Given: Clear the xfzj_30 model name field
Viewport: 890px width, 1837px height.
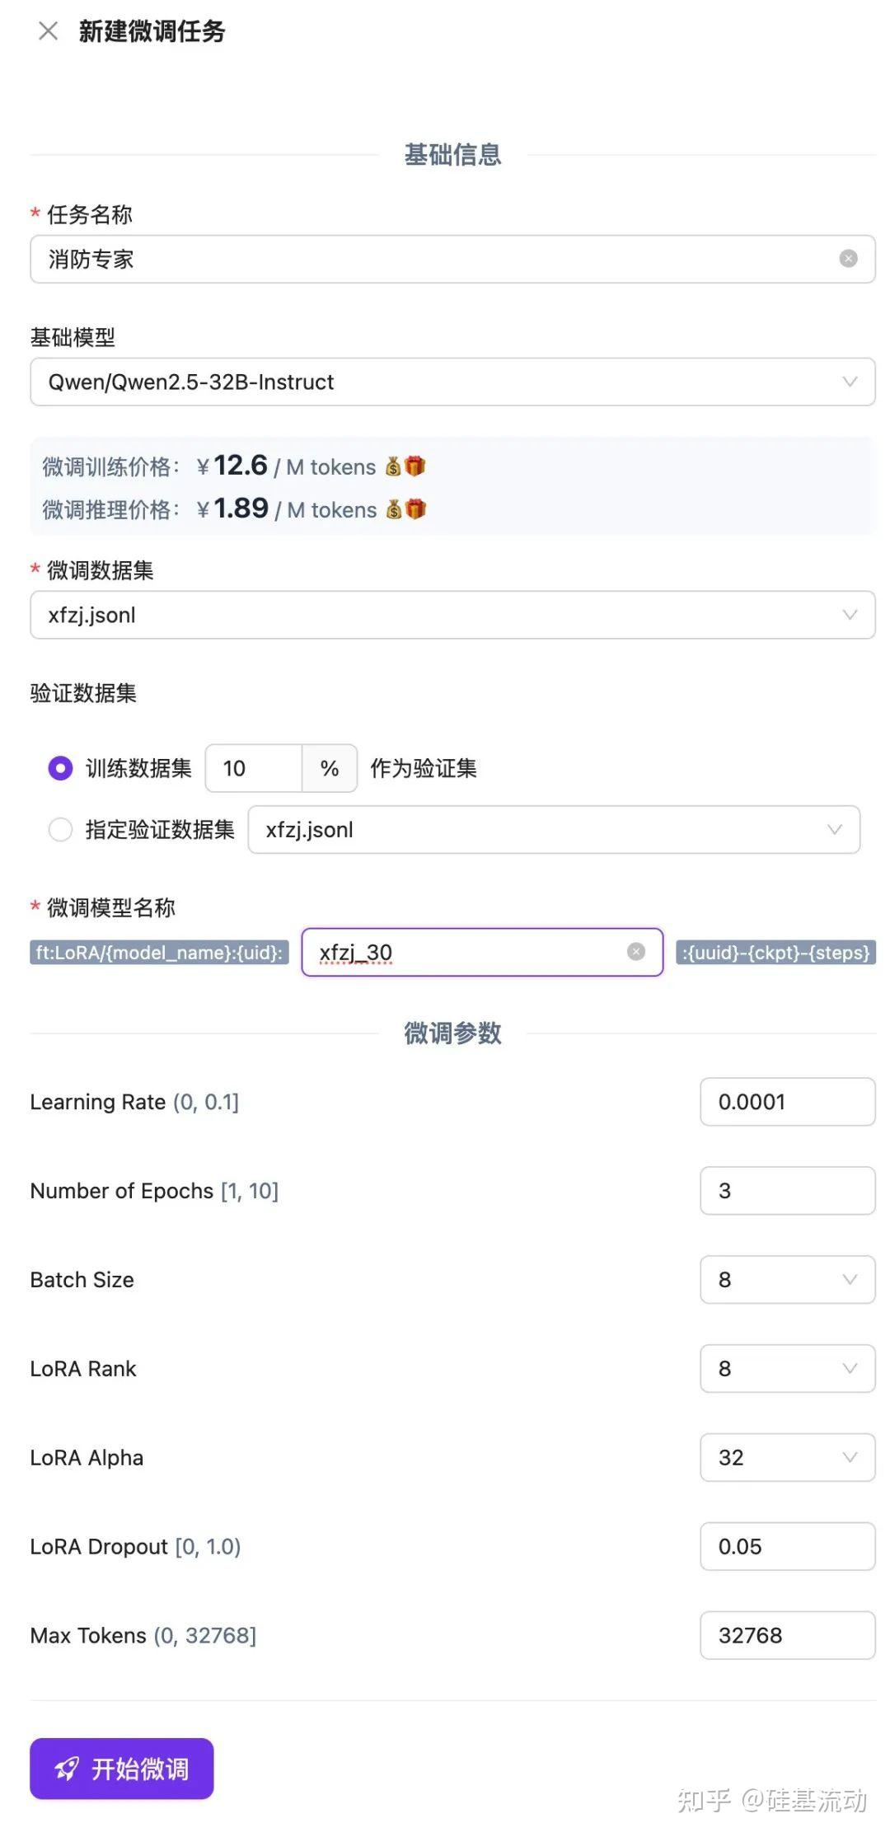Looking at the screenshot, I should 636,952.
